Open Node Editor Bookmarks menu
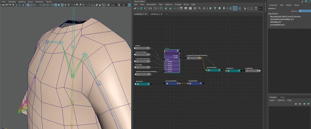Image resolution: width=311 pixels, height=129 pixels. click(x=152, y=4)
